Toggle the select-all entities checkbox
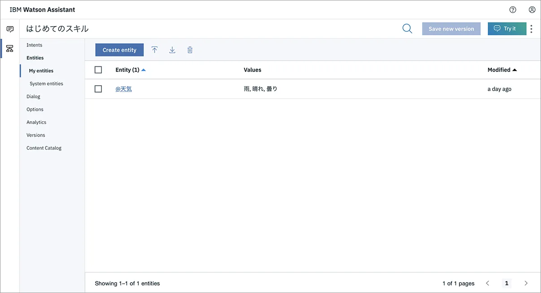Screen dimensions: 541x293 pos(98,70)
